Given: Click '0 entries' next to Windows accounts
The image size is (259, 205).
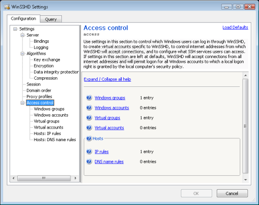Looking at the screenshot, I should [x=148, y=108].
